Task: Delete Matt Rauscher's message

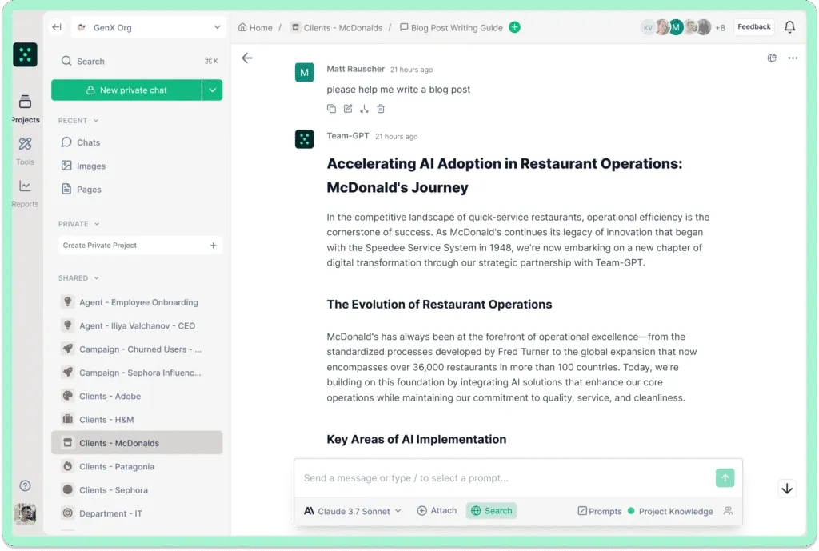Action: pyautogui.click(x=381, y=109)
